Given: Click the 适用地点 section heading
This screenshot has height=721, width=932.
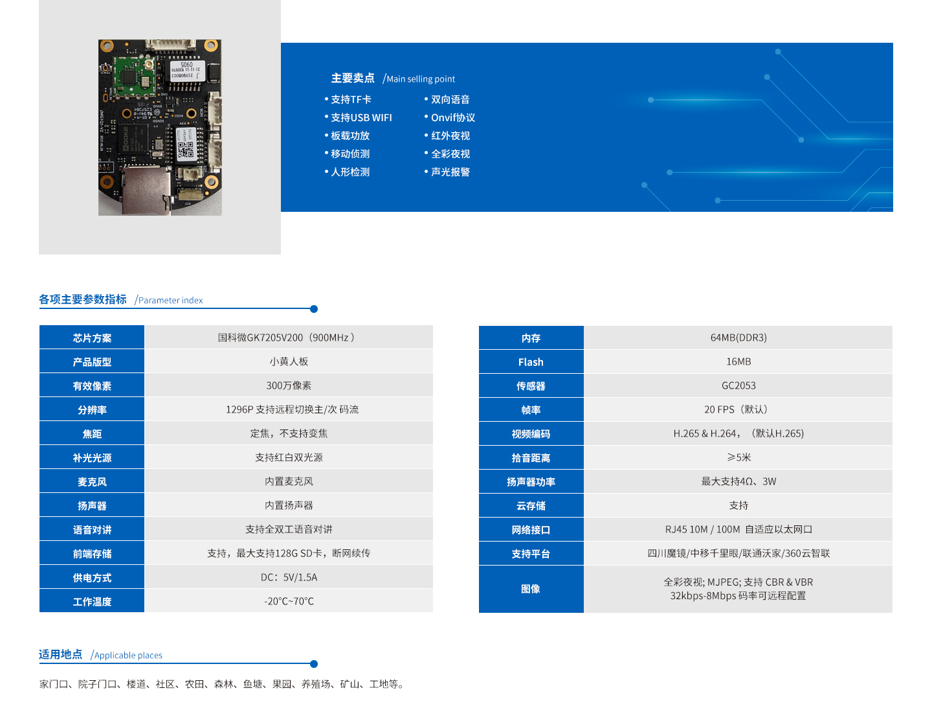Looking at the screenshot, I should click(61, 654).
